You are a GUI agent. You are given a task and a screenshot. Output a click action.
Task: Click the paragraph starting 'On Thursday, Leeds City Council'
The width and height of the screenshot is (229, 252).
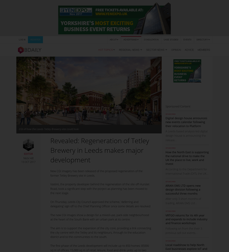click(101, 204)
